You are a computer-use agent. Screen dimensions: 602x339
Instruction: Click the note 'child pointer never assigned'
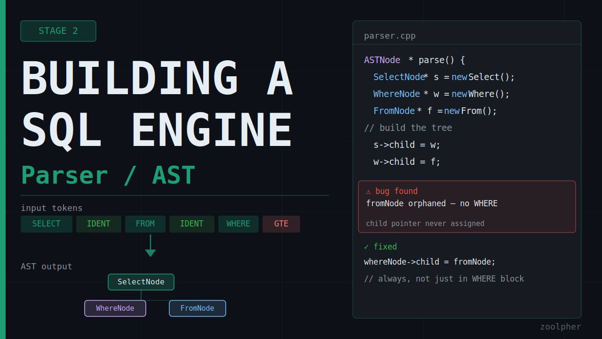coord(425,224)
